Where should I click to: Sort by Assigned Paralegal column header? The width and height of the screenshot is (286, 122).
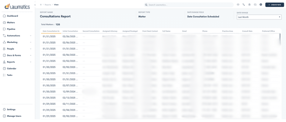(130, 31)
